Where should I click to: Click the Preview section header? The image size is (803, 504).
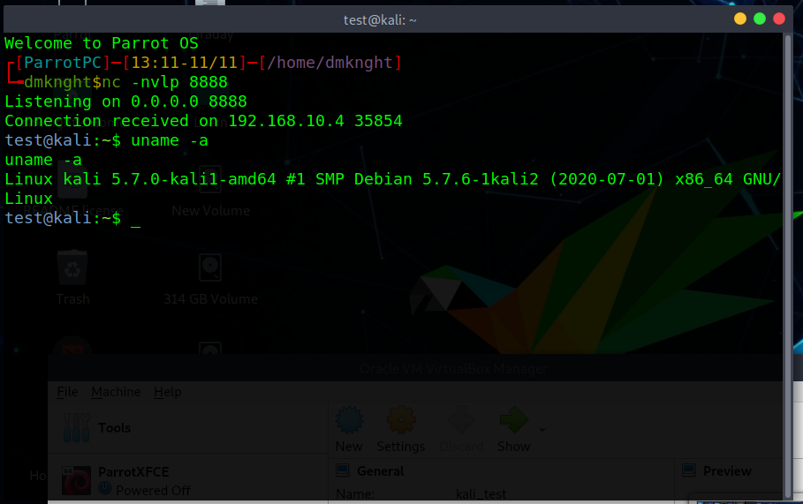click(727, 470)
